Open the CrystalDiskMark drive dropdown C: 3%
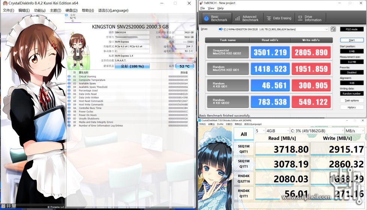Viewport: 367px width, 210px height. [x=317, y=131]
